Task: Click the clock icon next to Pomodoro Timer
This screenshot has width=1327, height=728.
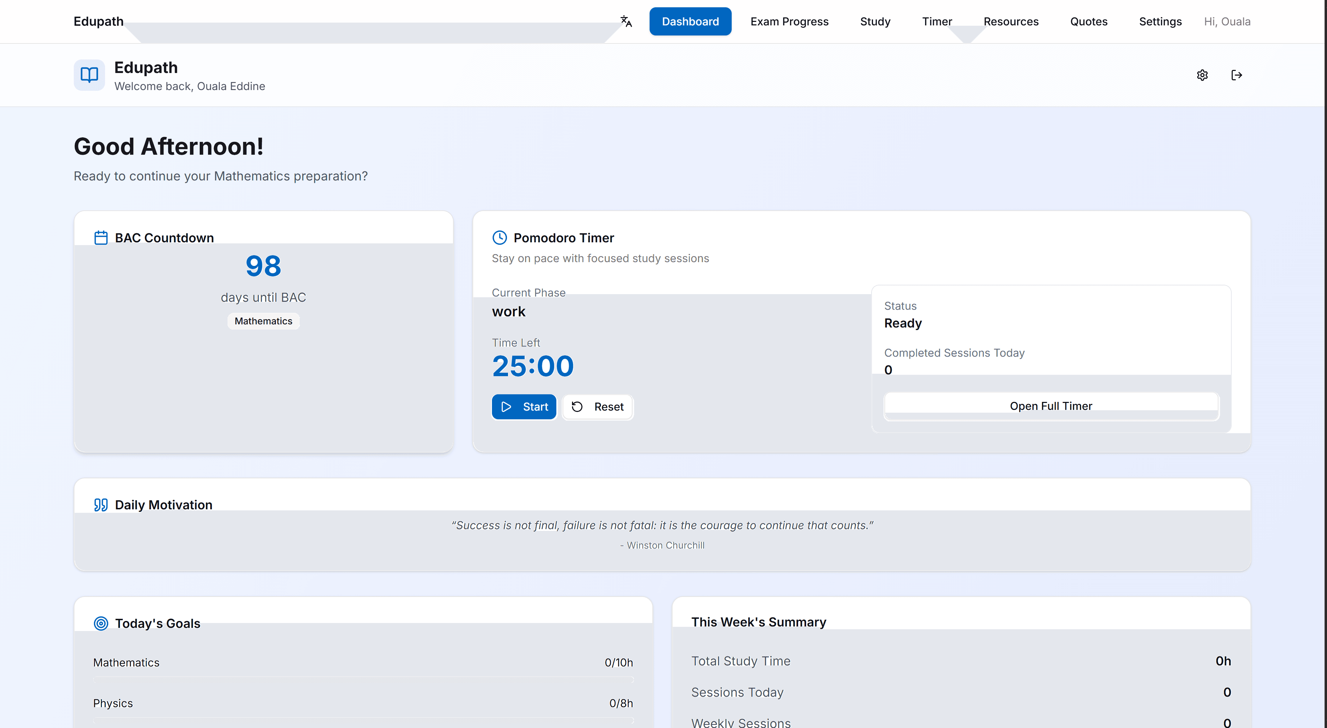Action: pos(499,237)
